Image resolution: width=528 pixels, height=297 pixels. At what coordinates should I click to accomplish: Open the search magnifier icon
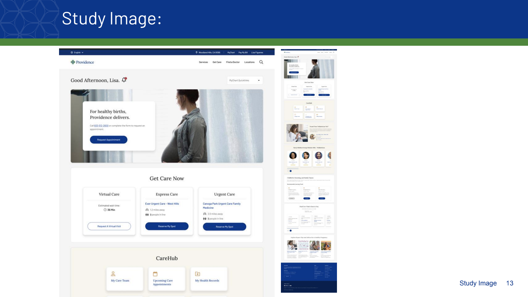pyautogui.click(x=261, y=62)
